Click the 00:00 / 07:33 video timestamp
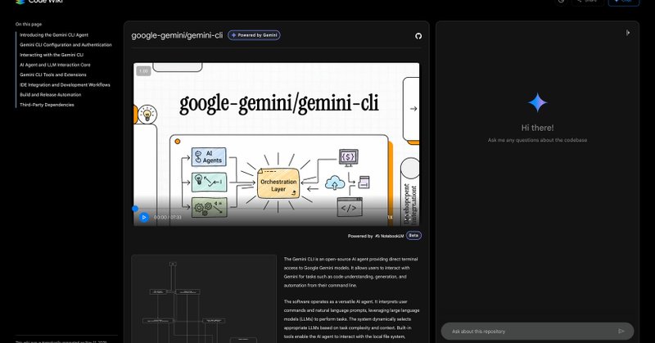Image resolution: width=655 pixels, height=343 pixels. click(168, 217)
